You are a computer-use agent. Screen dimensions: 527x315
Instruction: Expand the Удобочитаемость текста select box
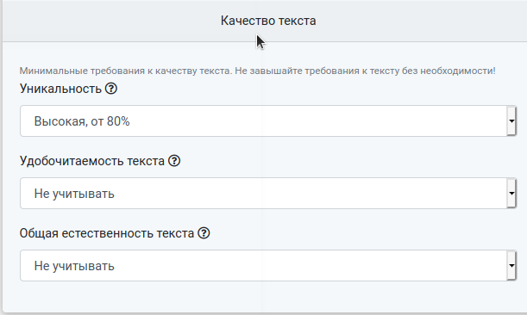tap(268, 194)
